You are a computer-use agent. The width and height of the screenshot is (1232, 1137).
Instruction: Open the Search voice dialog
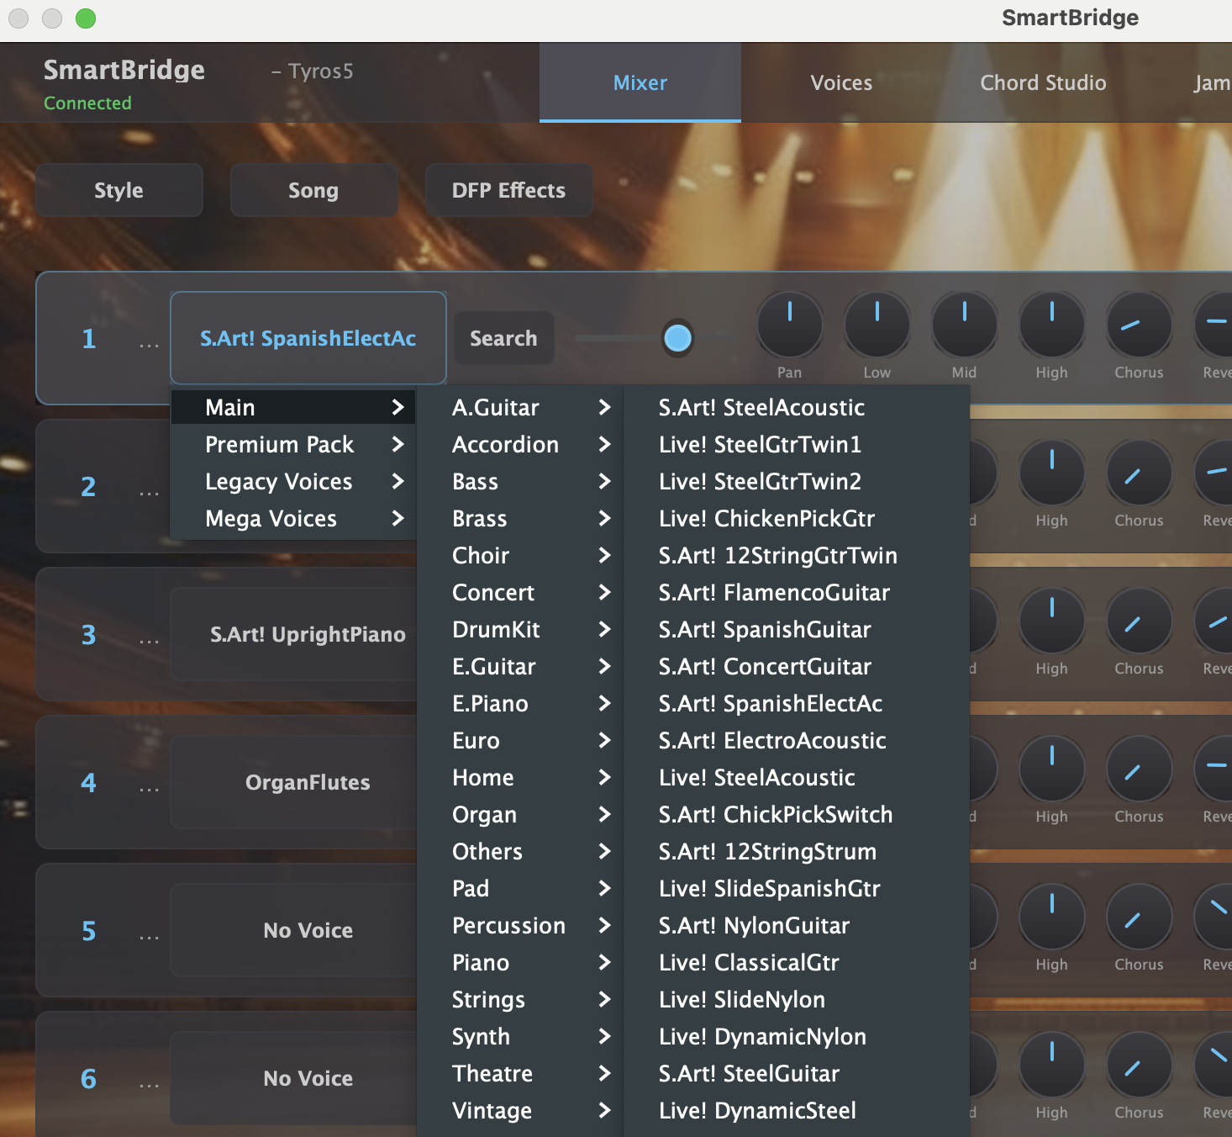(x=503, y=338)
